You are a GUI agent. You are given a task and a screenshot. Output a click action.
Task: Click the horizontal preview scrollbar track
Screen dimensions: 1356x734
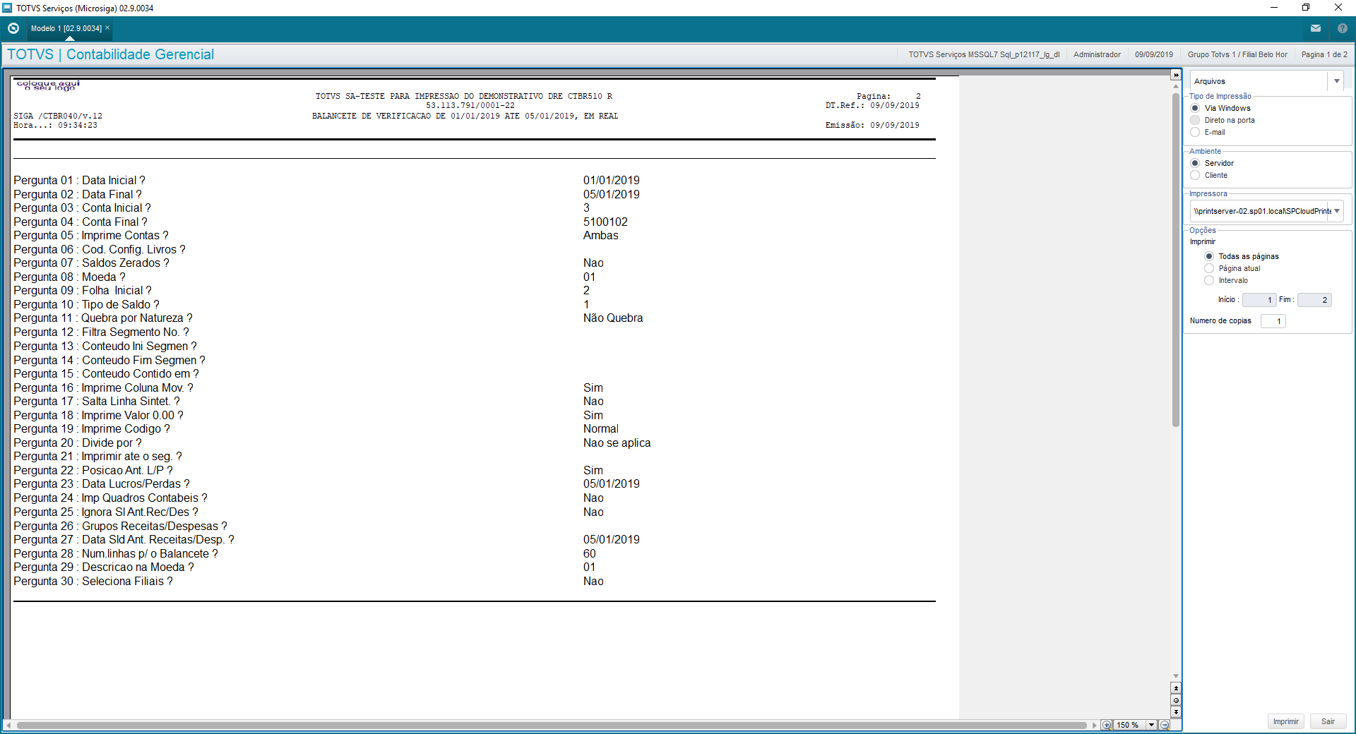tap(551, 725)
